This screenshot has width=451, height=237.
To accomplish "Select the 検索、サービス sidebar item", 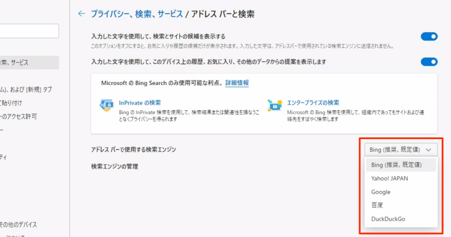I will [29, 62].
